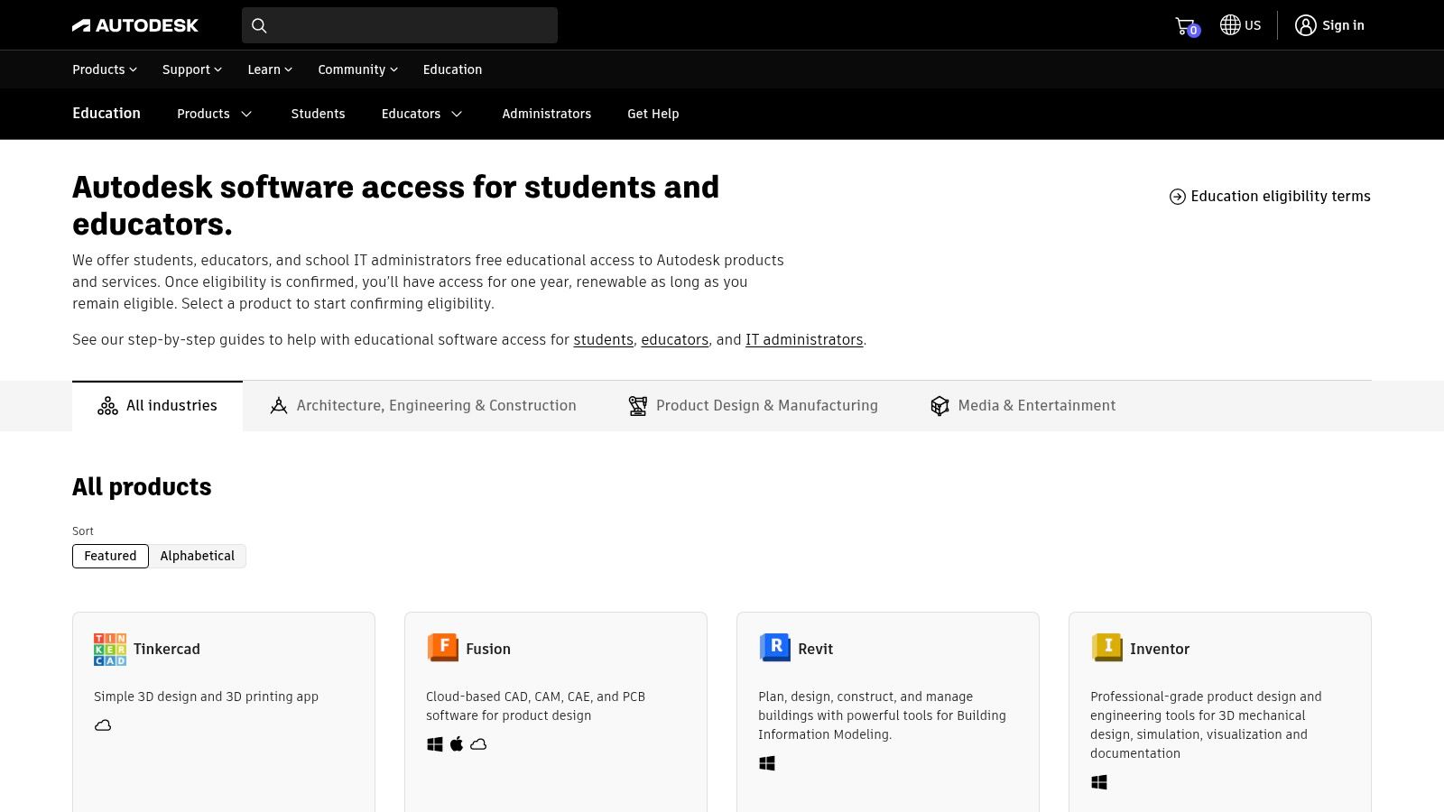This screenshot has width=1444, height=812.
Task: Open the Revit product title
Action: click(x=816, y=649)
